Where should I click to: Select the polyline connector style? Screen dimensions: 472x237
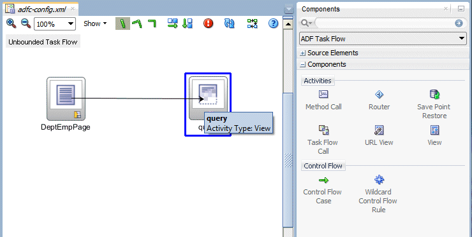coord(137,24)
